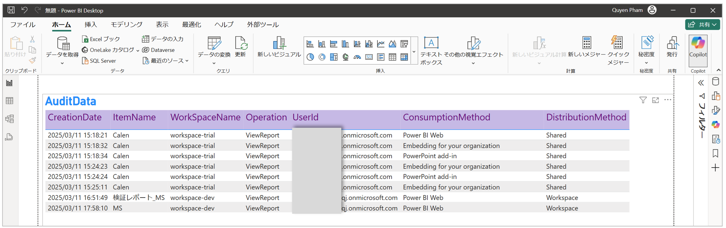The image size is (726, 228).
Task: Open the Performance analyzer pane icon
Action: point(716,139)
